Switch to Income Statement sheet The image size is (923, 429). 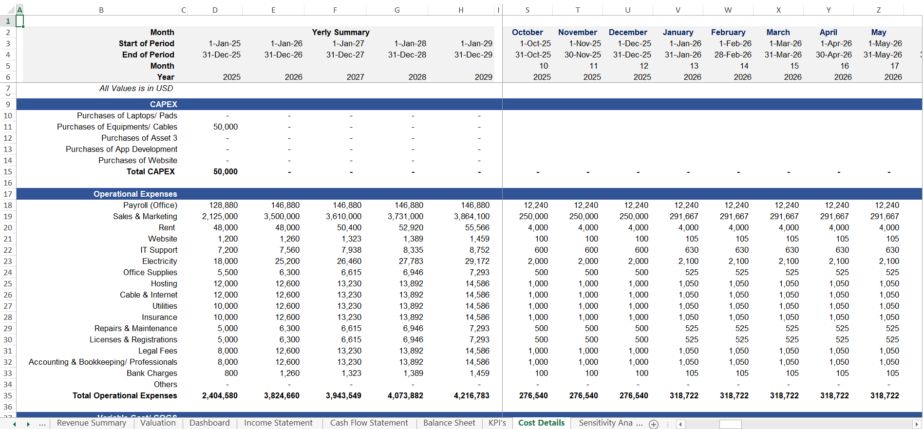pos(278,423)
